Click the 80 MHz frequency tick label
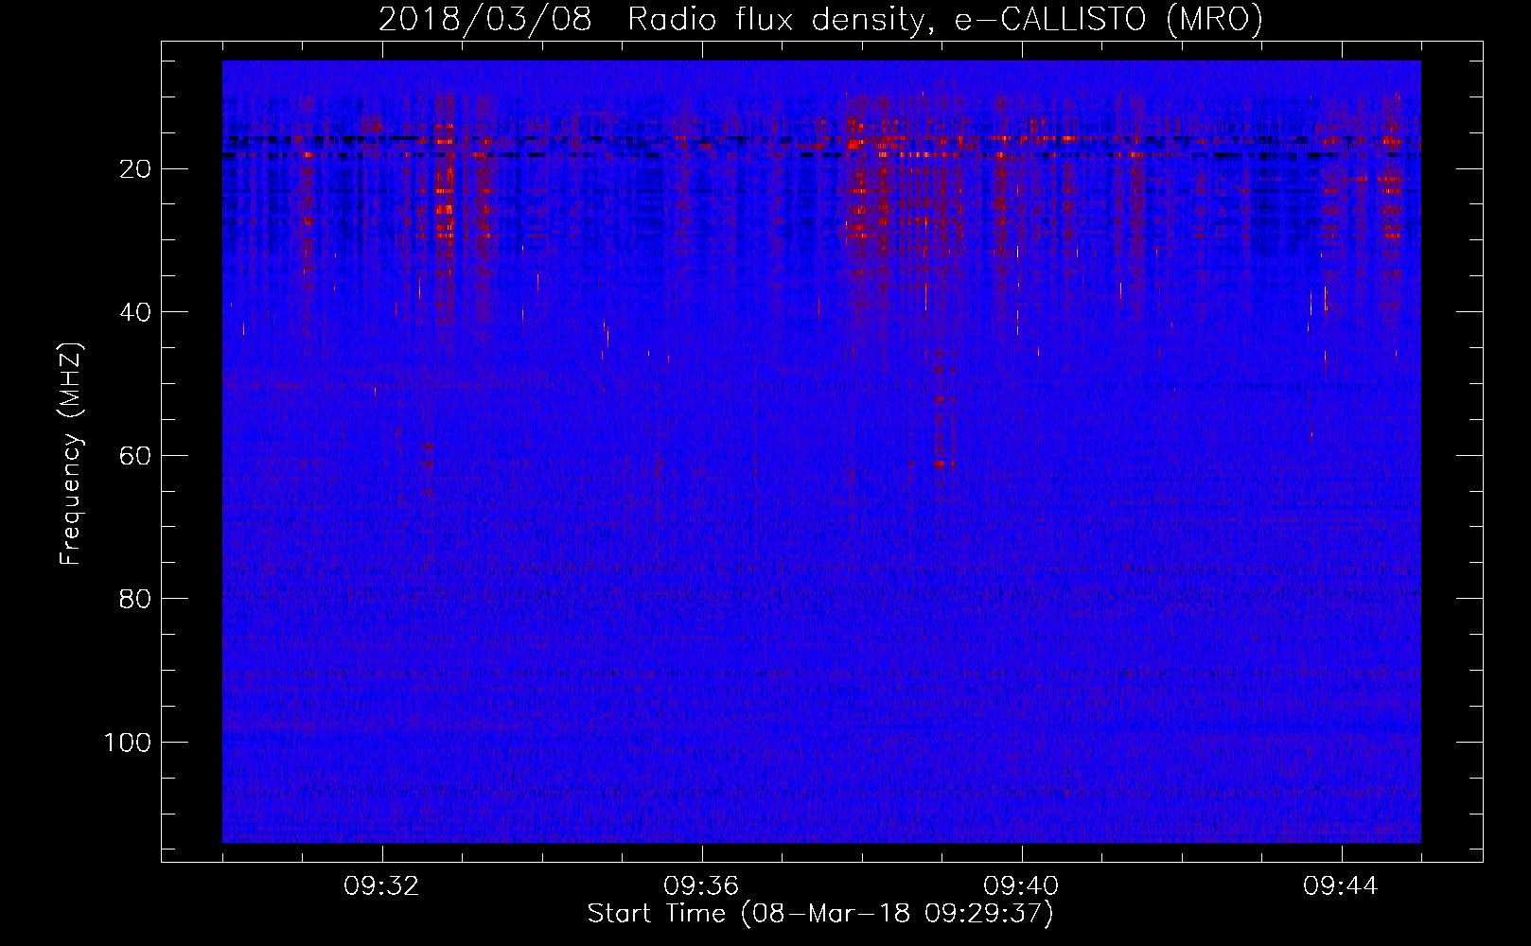Viewport: 1531px width, 946px height. pos(136,599)
